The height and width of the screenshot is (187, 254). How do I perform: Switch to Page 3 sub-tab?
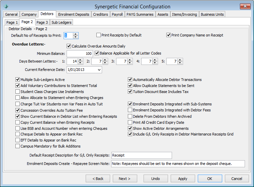click(42, 22)
